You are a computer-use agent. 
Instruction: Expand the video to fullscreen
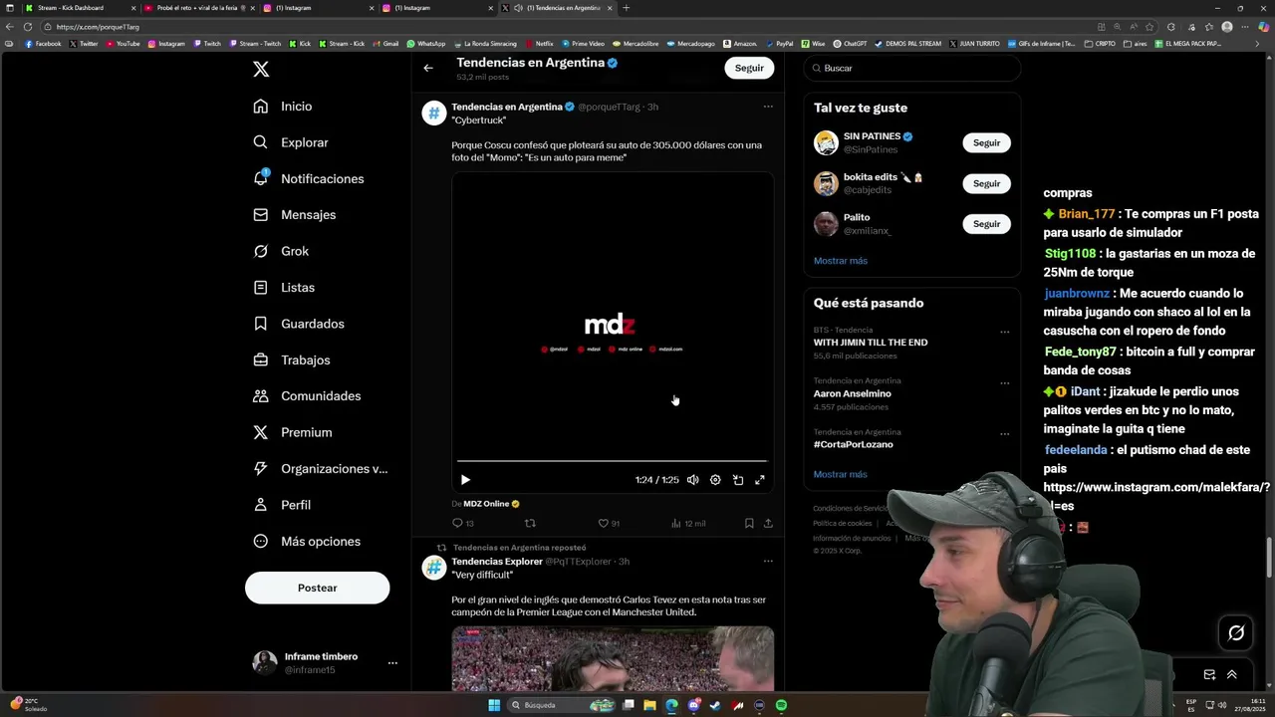(760, 480)
